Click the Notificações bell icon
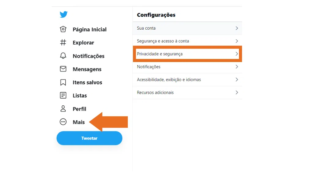 [63, 56]
